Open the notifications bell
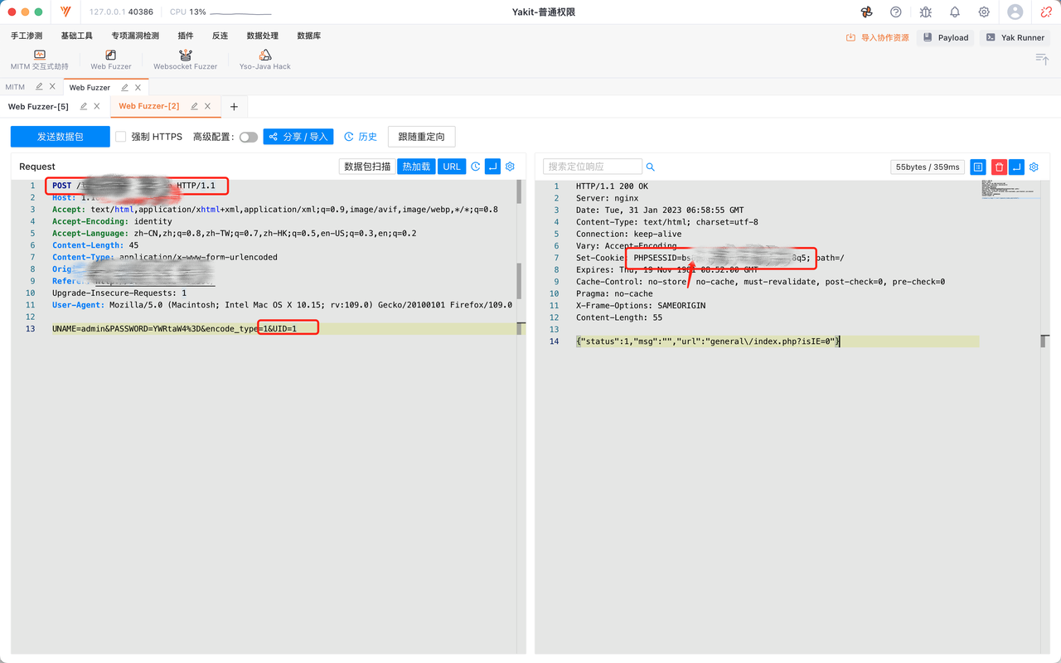 pyautogui.click(x=954, y=12)
